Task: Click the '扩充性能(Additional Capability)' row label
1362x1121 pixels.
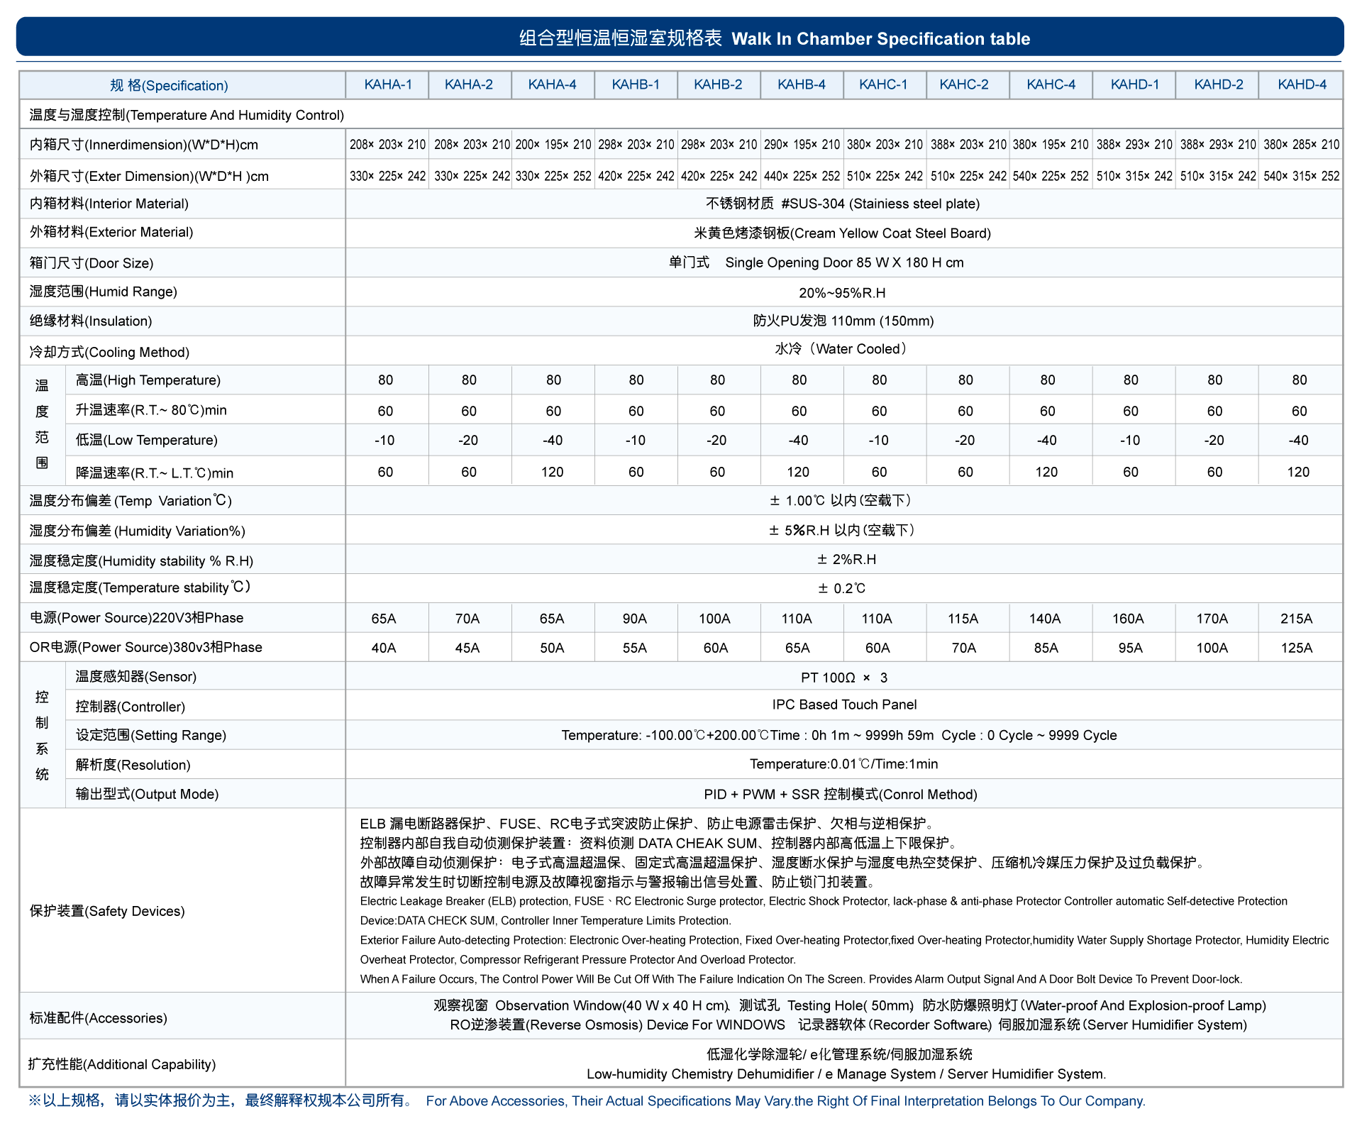Action: pos(122,1064)
